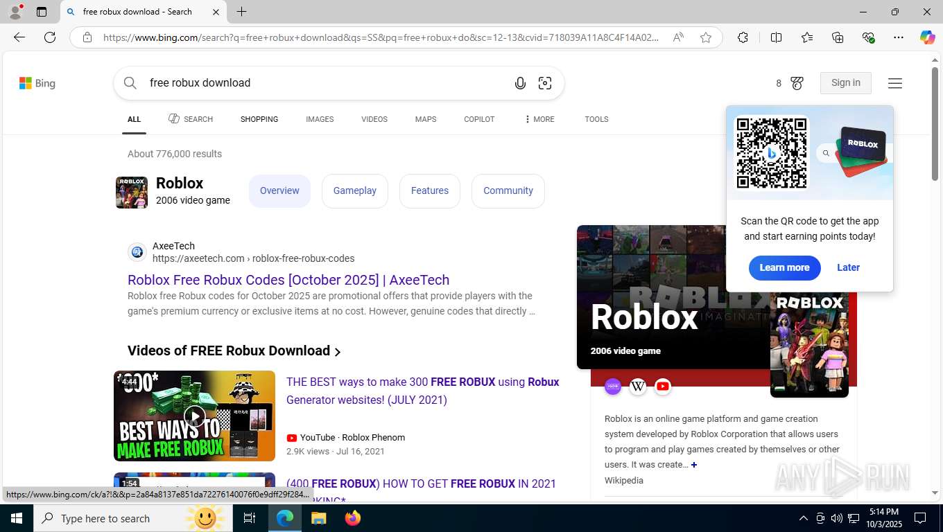The width and height of the screenshot is (943, 532).
Task: Launch Firefox from taskbar
Action: coord(353,518)
